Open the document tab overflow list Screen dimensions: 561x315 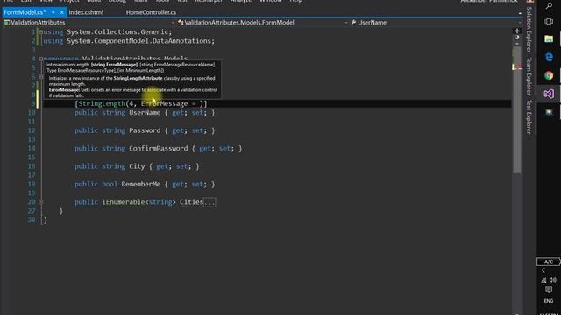coord(520,13)
